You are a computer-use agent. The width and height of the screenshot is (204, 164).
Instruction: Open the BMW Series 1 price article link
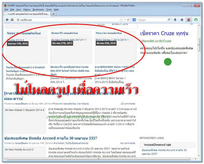pos(115,71)
